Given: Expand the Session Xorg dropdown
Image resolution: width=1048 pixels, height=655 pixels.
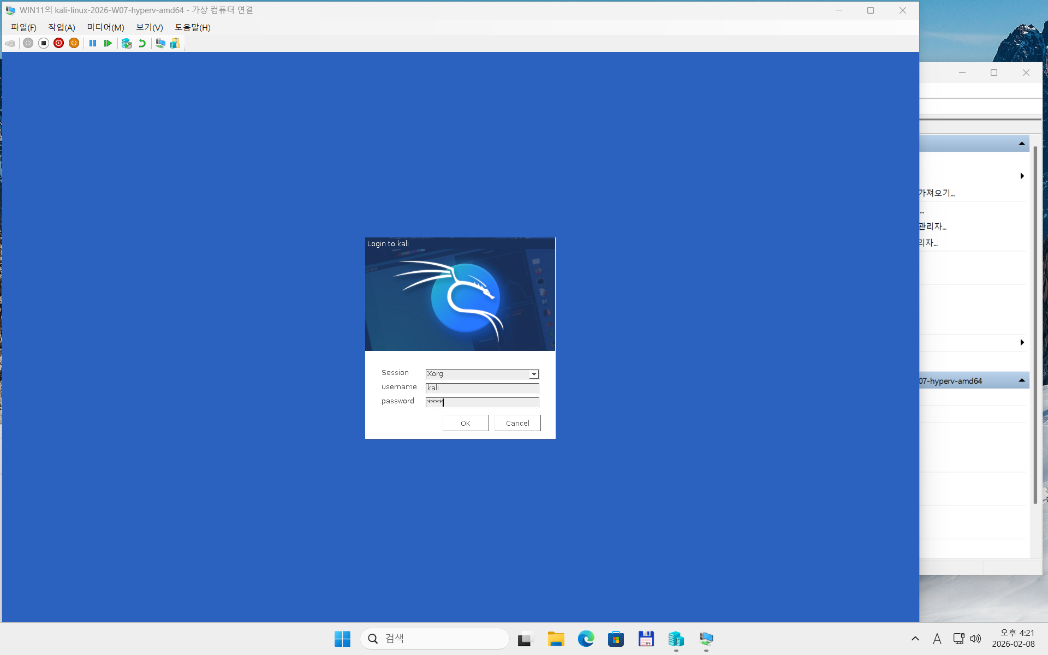Looking at the screenshot, I should pos(534,374).
